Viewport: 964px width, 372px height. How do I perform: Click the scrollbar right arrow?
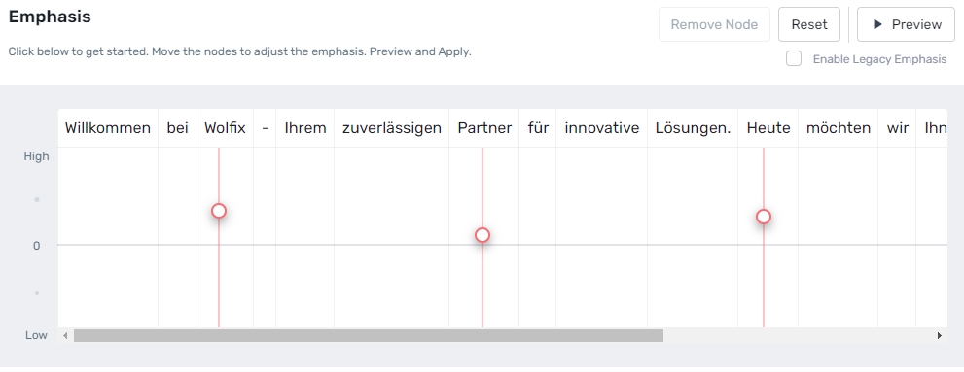[940, 336]
